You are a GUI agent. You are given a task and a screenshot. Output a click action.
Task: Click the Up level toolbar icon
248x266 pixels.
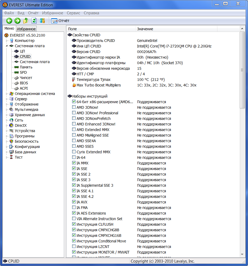click(26, 21)
